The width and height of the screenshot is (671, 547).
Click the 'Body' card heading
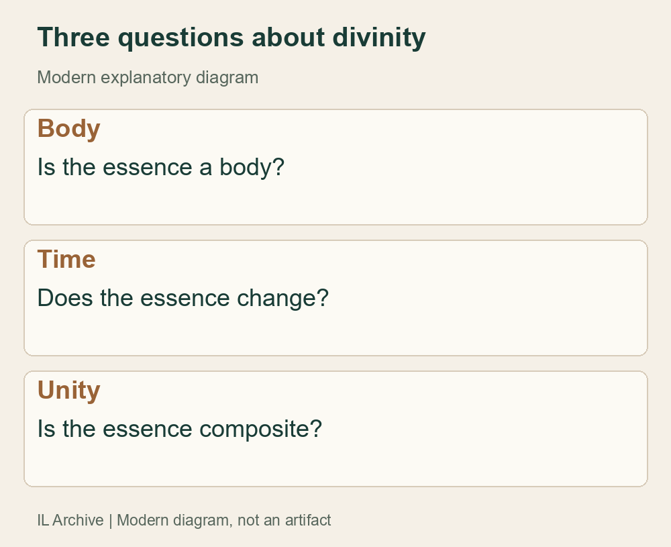click(x=69, y=128)
